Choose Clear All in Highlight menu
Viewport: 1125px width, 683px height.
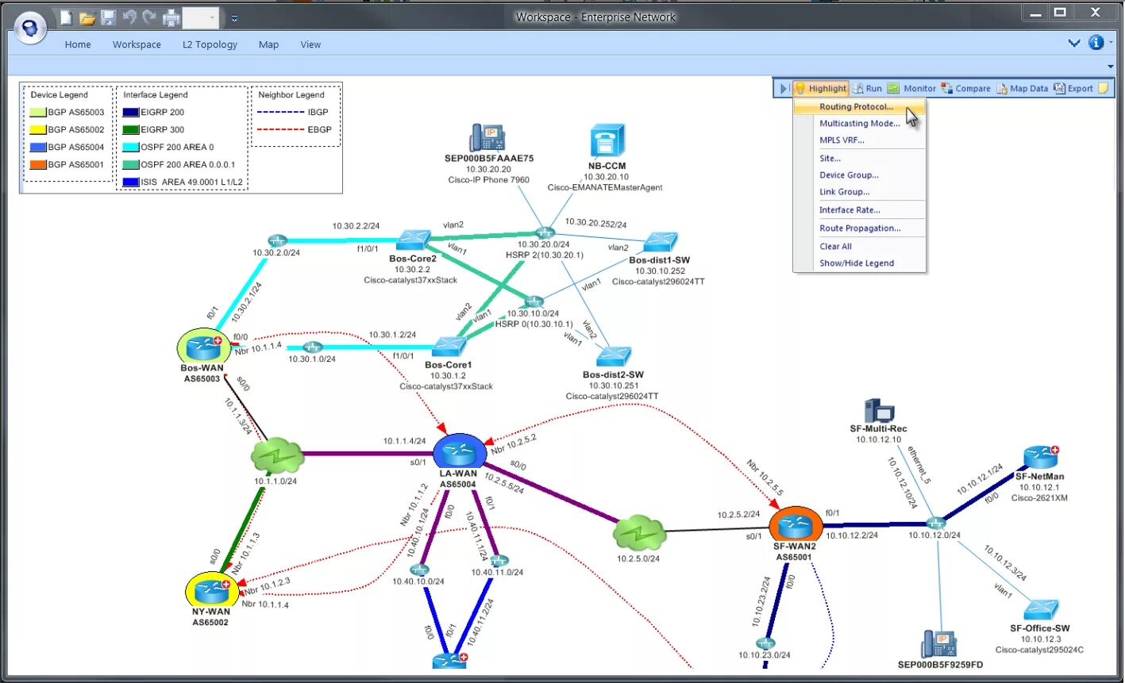(x=860, y=246)
